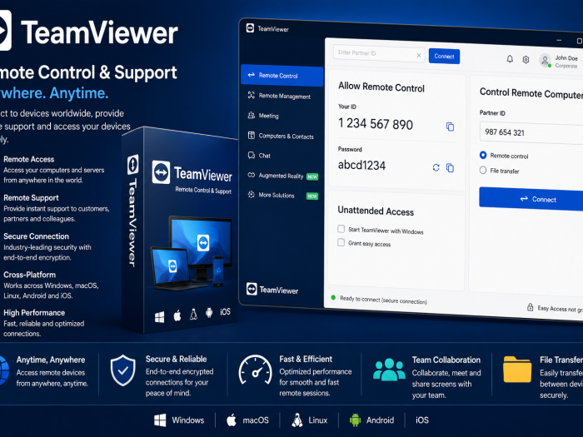Click the High Performance feature heading

[34, 312]
